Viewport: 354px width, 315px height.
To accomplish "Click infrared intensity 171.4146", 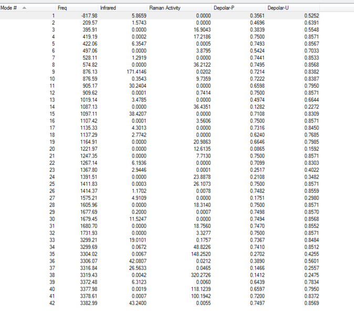I will pos(137,72).
